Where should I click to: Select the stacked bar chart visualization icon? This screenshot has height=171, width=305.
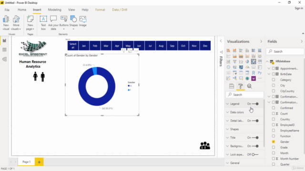[228, 50]
